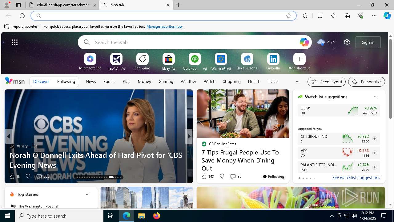The image size is (394, 222).
Task: Open Split screen icon
Action: (320, 16)
